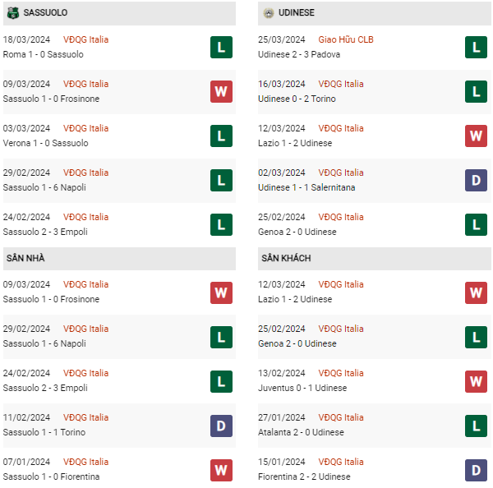Click loss badge for Verona 1-0 Sassuolo

pyautogui.click(x=220, y=136)
